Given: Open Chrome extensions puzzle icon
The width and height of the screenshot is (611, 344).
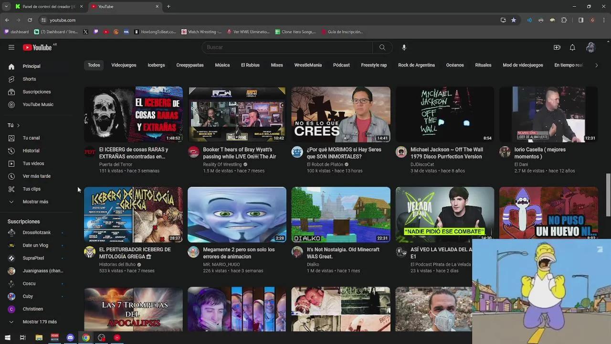Looking at the screenshot, I should coord(564,20).
